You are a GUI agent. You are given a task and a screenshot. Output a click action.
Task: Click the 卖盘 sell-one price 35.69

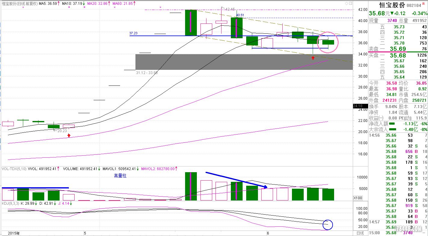click(x=398, y=49)
